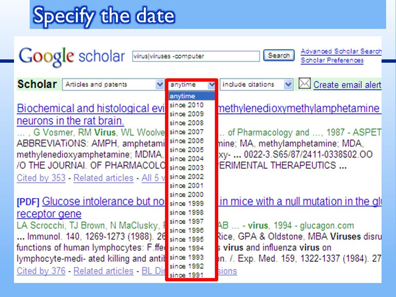Select since 1992 date filter
Image resolution: width=396 pixels, height=297 pixels.
point(192,266)
